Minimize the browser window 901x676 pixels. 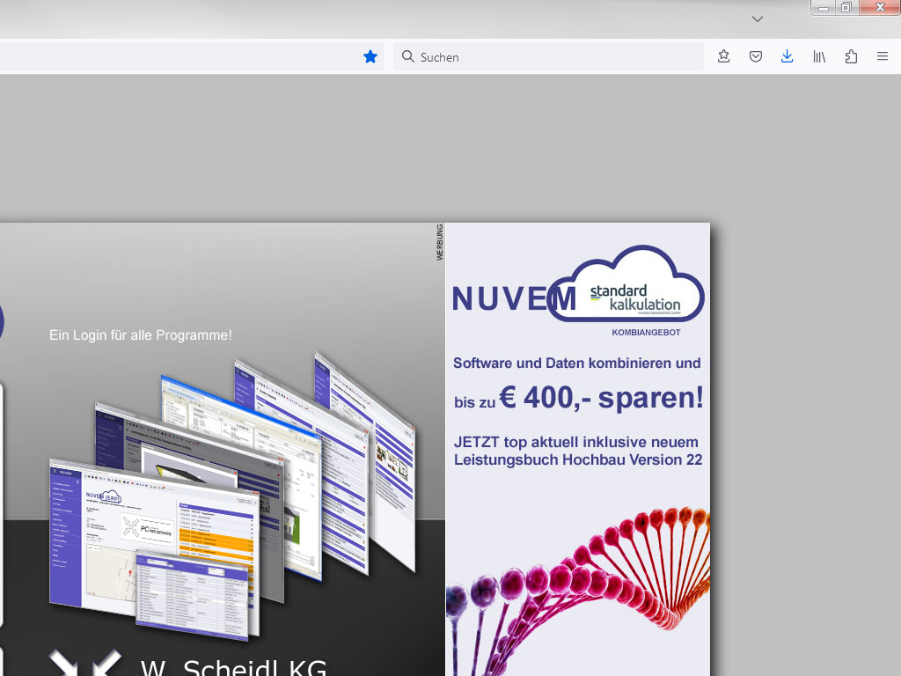click(824, 7)
